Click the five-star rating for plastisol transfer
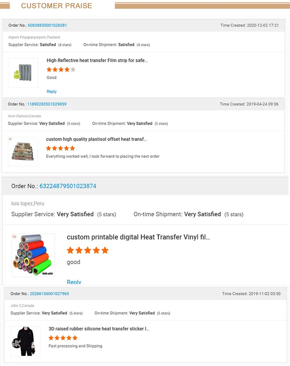 61,148
